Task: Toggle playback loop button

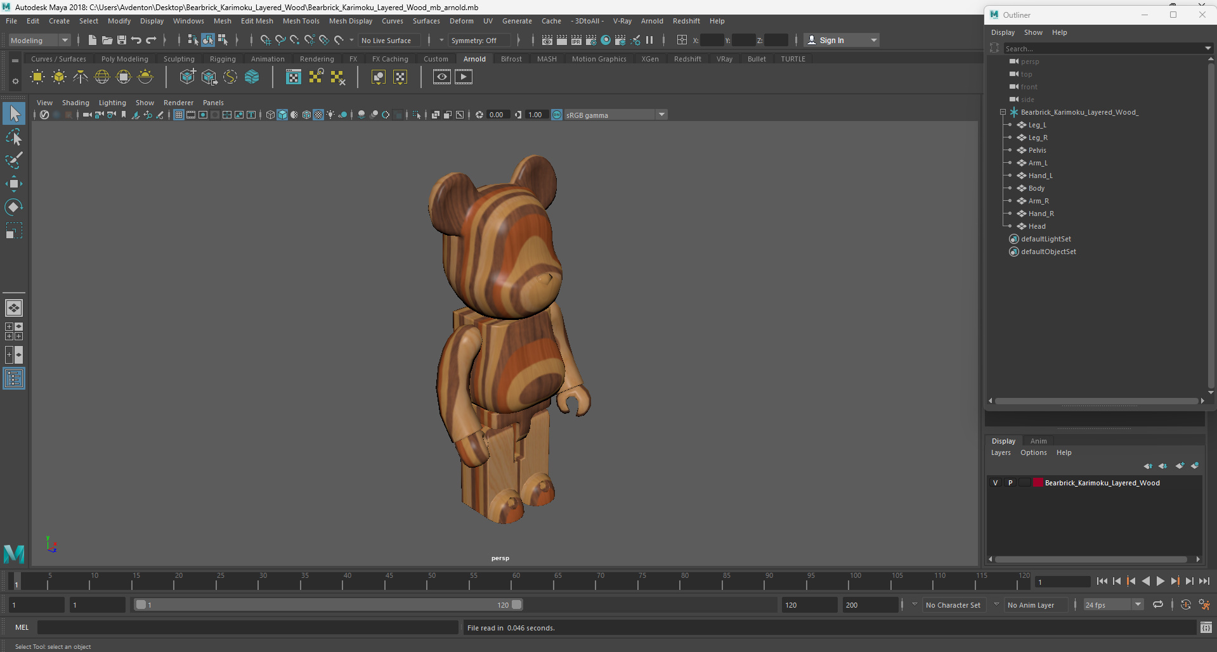Action: coord(1158,605)
